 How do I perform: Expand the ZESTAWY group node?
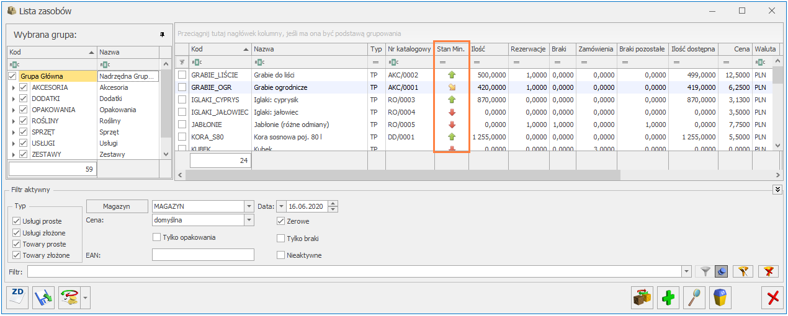pyautogui.click(x=14, y=154)
